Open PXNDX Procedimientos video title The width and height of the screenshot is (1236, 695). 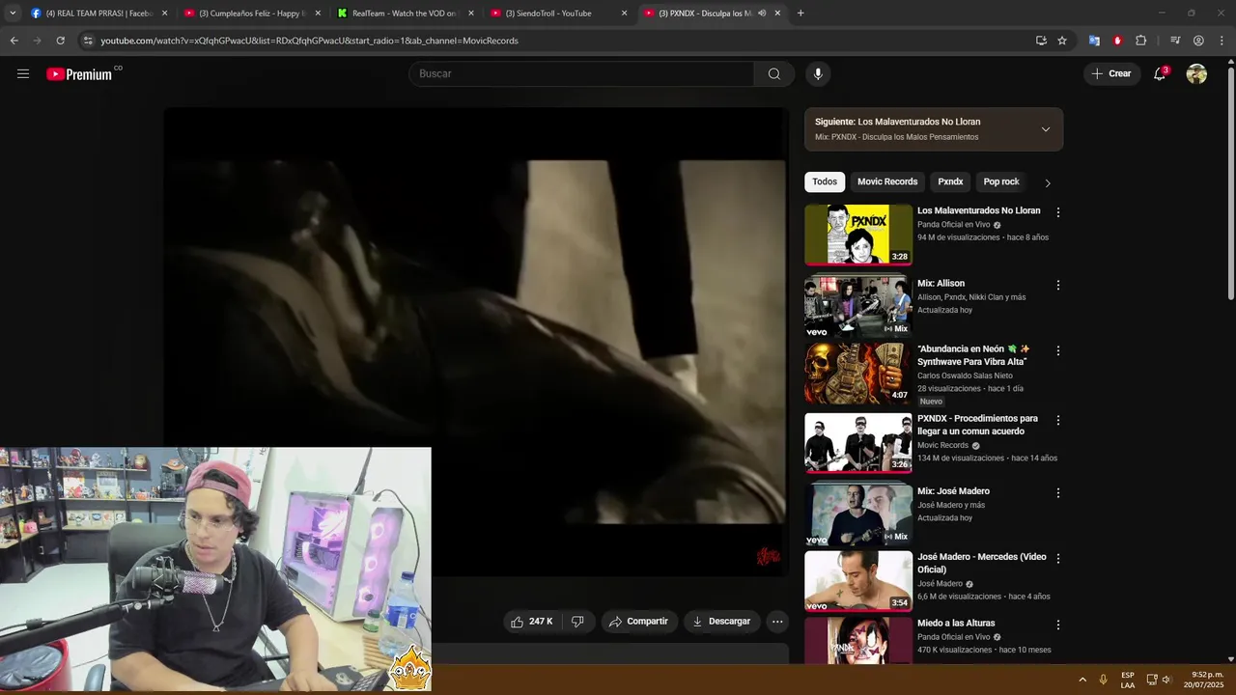tap(977, 425)
